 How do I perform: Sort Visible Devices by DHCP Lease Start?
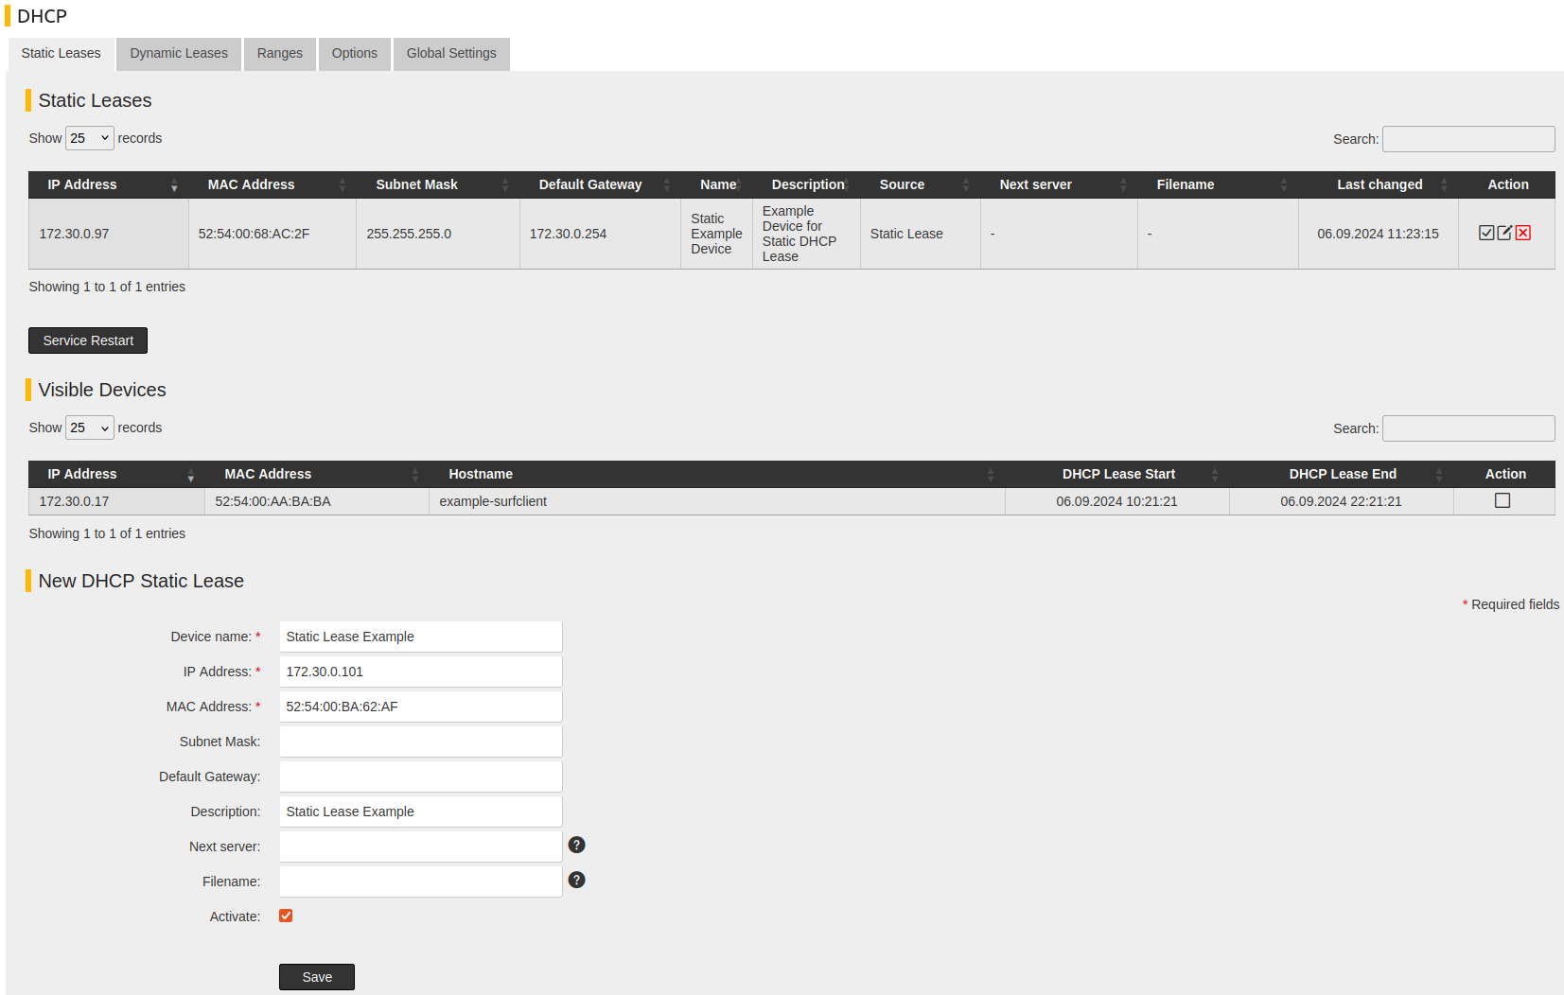[x=1116, y=474]
